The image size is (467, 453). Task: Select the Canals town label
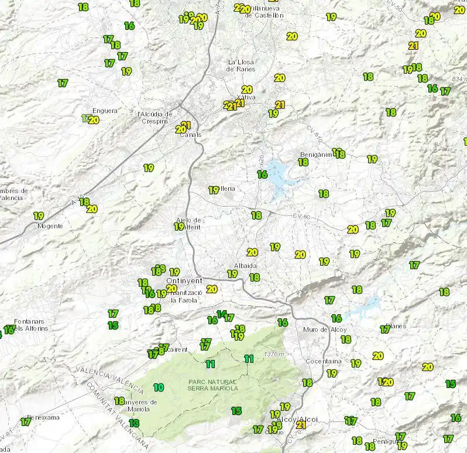191,135
